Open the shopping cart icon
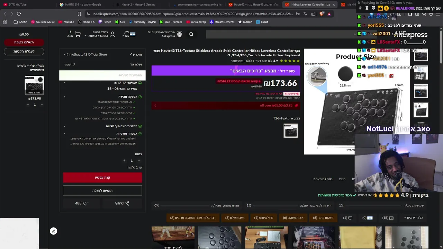 78,34
